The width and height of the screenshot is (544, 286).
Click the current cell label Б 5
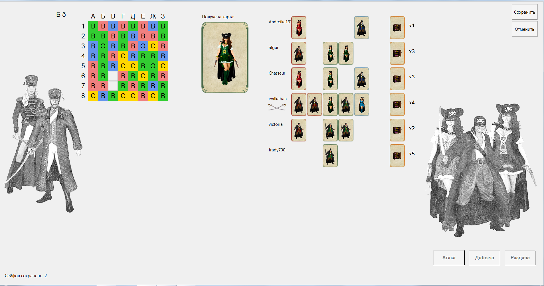61,15
